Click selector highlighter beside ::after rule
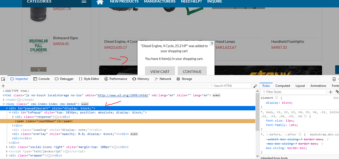 pyautogui.click(x=299, y=134)
